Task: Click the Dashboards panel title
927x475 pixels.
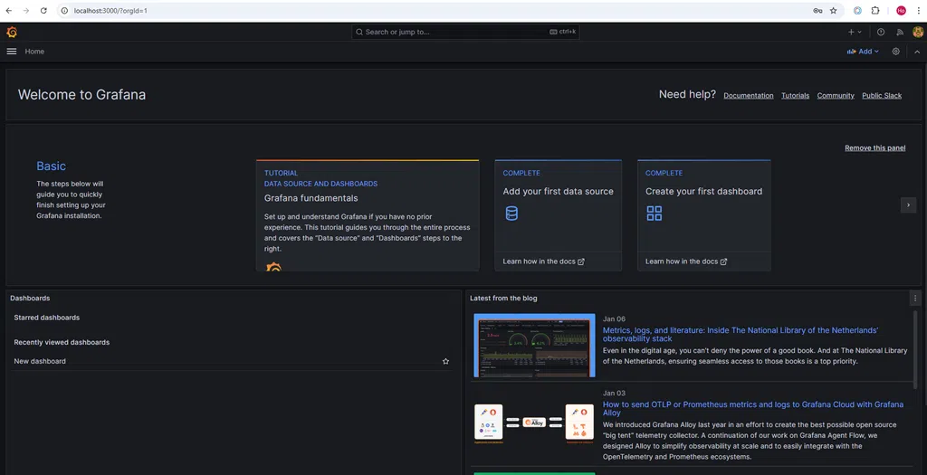Action: 30,299
